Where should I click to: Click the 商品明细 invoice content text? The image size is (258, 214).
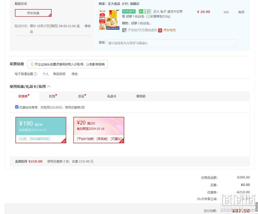click(59, 74)
